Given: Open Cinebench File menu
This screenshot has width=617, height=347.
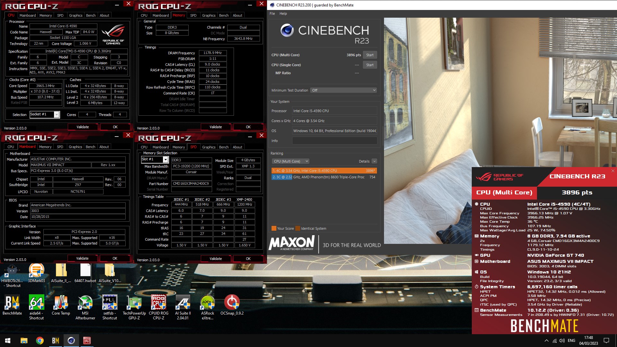Looking at the screenshot, I should coord(272,13).
